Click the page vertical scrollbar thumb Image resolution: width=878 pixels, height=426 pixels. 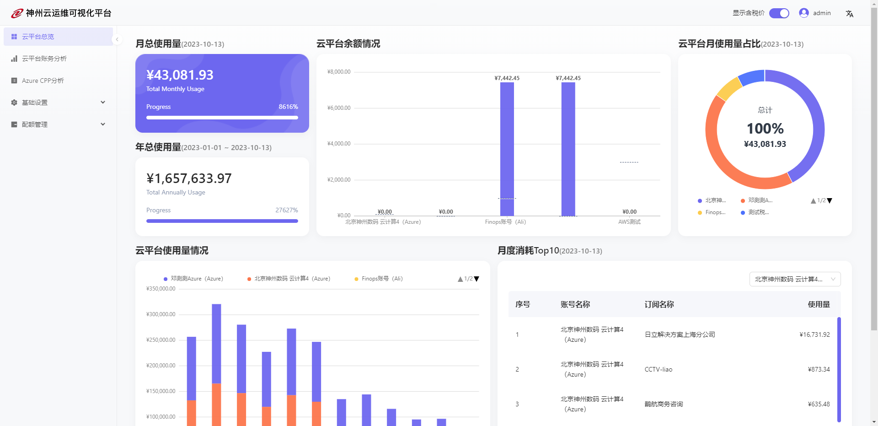(x=874, y=169)
